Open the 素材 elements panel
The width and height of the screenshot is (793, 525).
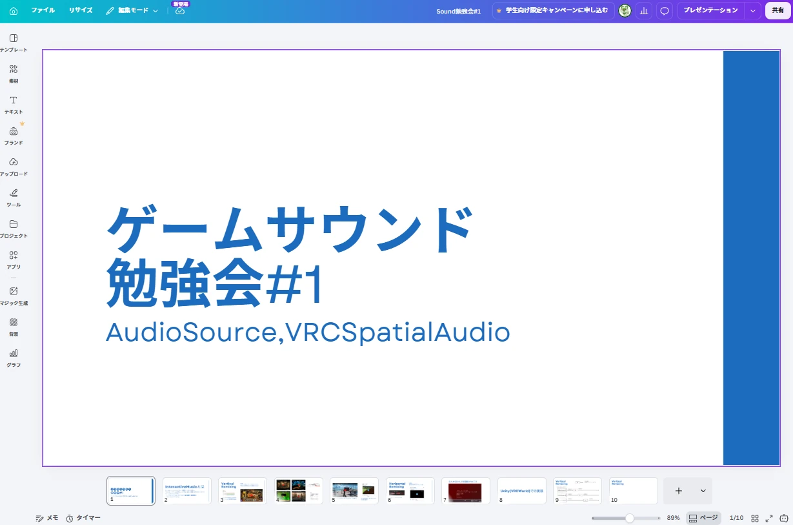tap(14, 74)
